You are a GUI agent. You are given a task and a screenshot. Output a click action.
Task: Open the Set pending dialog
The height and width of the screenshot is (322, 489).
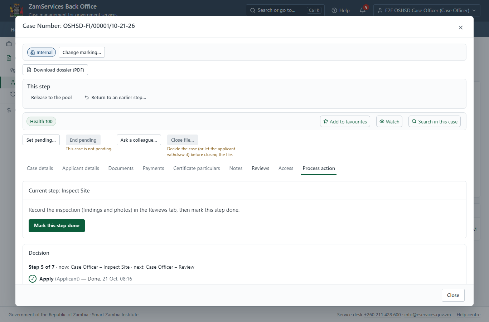pyautogui.click(x=41, y=140)
